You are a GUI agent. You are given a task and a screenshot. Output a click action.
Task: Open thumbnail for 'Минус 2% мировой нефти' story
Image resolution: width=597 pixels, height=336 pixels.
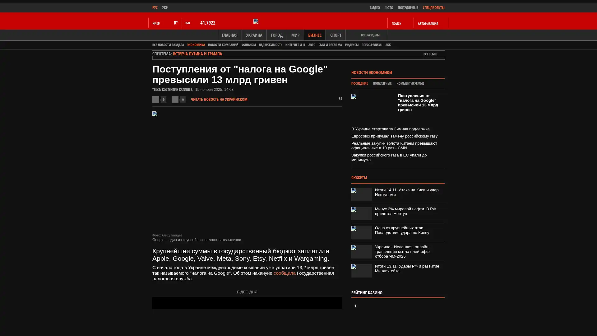click(x=362, y=213)
